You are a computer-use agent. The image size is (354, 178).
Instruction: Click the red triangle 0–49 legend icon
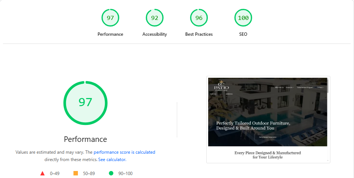[42, 173]
